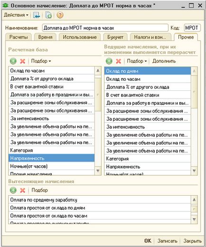Select highlighted Напряженность row in Расчетная база
The image size is (206, 247).
(x=52, y=158)
